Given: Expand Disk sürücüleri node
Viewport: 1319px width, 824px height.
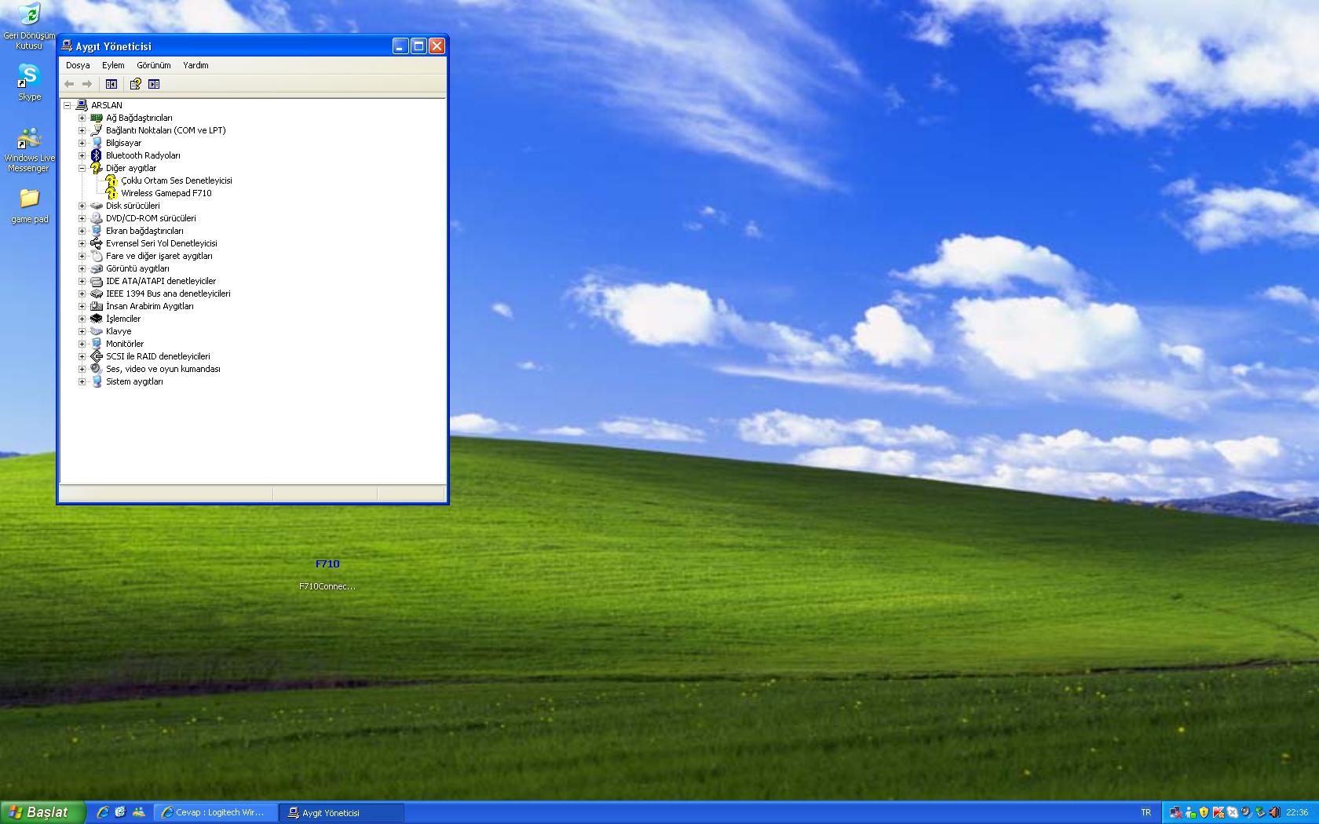Looking at the screenshot, I should click(x=82, y=206).
